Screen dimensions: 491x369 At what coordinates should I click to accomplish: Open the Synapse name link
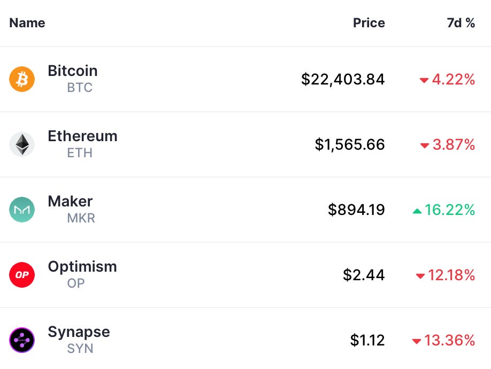79,332
